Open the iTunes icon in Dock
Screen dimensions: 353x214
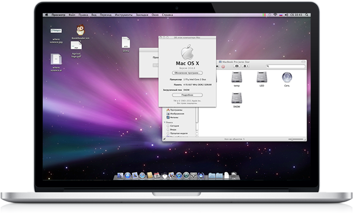179,175
